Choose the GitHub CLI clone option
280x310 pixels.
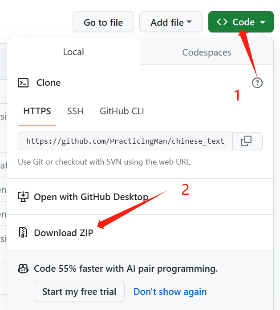(122, 111)
